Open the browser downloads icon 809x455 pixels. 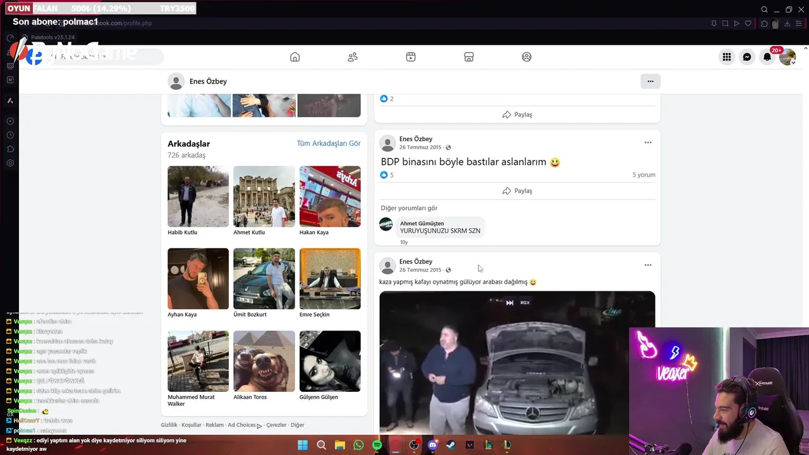pyautogui.click(x=788, y=23)
